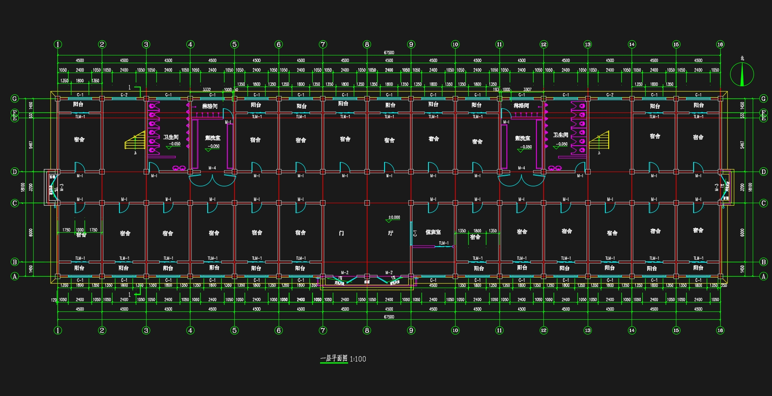The width and height of the screenshot is (772, 396).
Task: Select the bottom overall dimension 67500
Action: pyautogui.click(x=389, y=317)
